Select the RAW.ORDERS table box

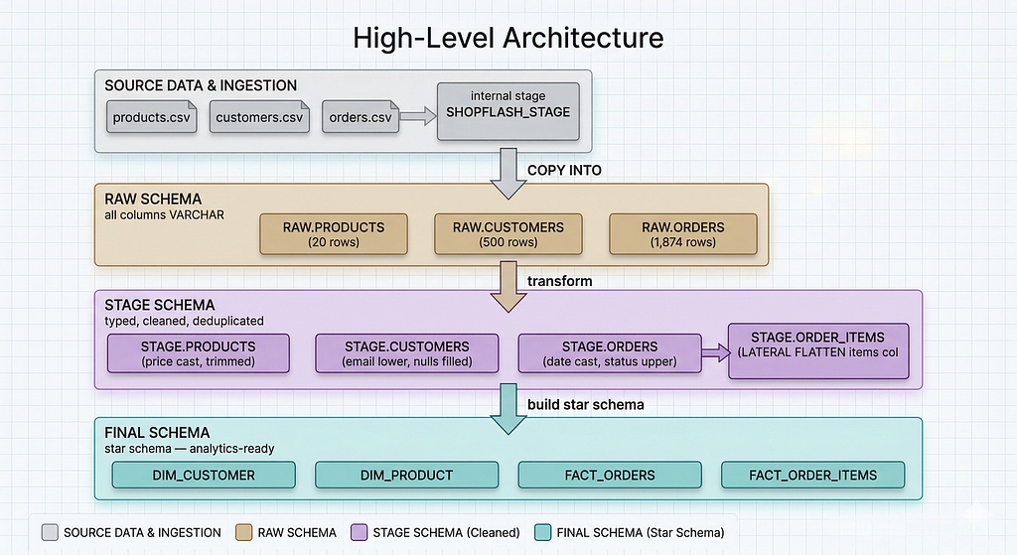(683, 234)
